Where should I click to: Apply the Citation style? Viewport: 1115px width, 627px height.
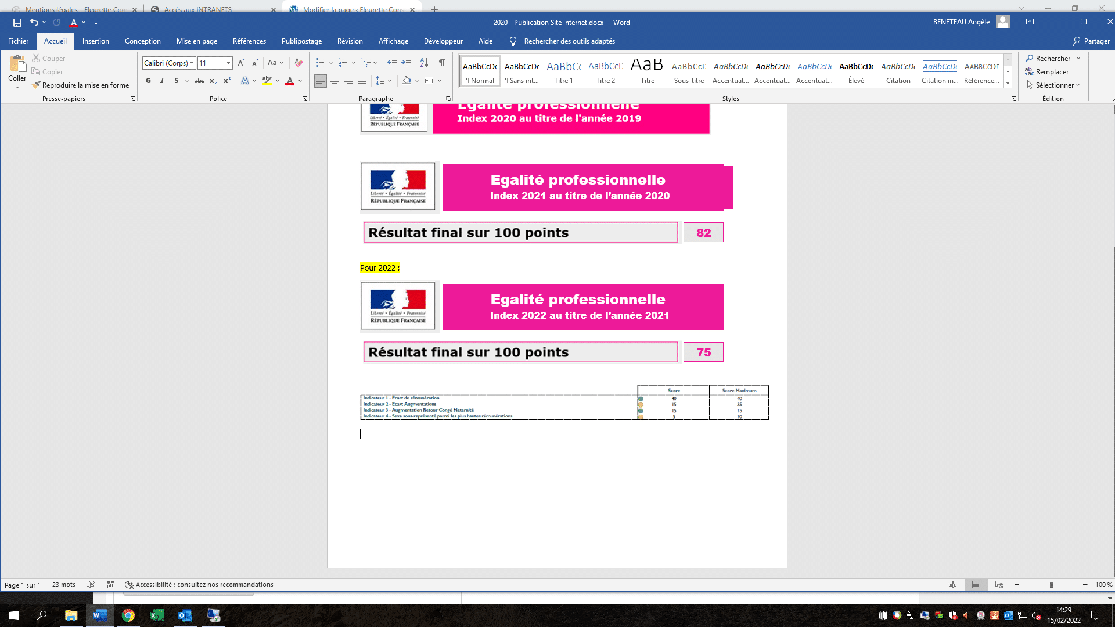point(898,71)
